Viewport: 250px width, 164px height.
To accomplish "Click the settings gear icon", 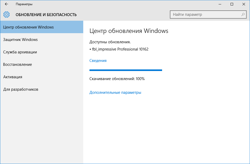I will coord(6,15).
